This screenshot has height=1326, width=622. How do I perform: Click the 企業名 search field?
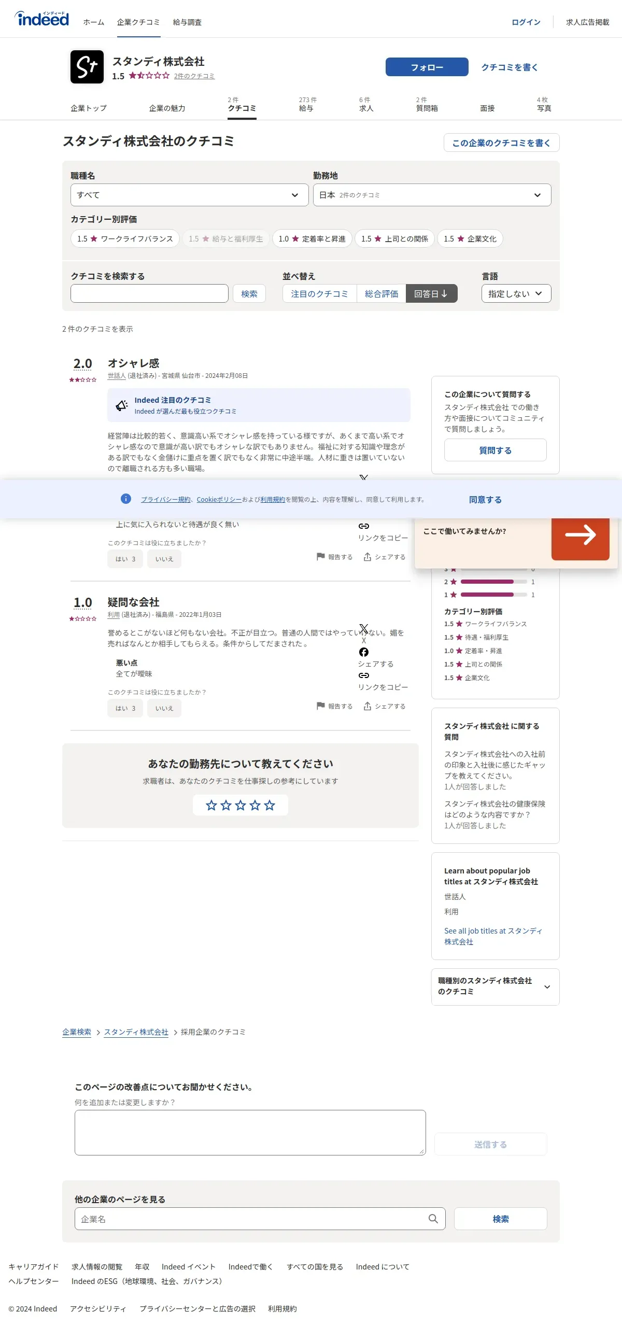[260, 1219]
